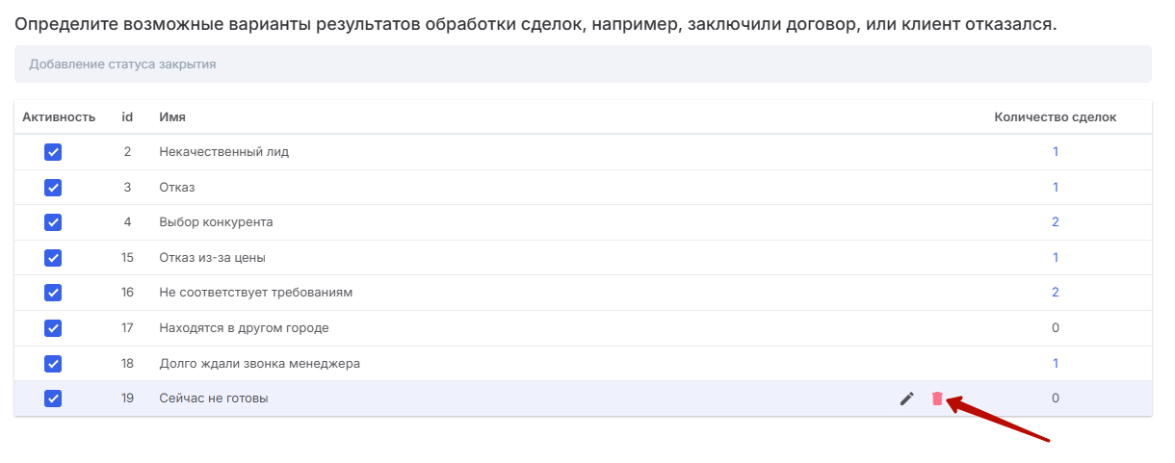1175x463 pixels.
Task: Toggle activity checkbox for Отказ
Action: click(x=53, y=187)
